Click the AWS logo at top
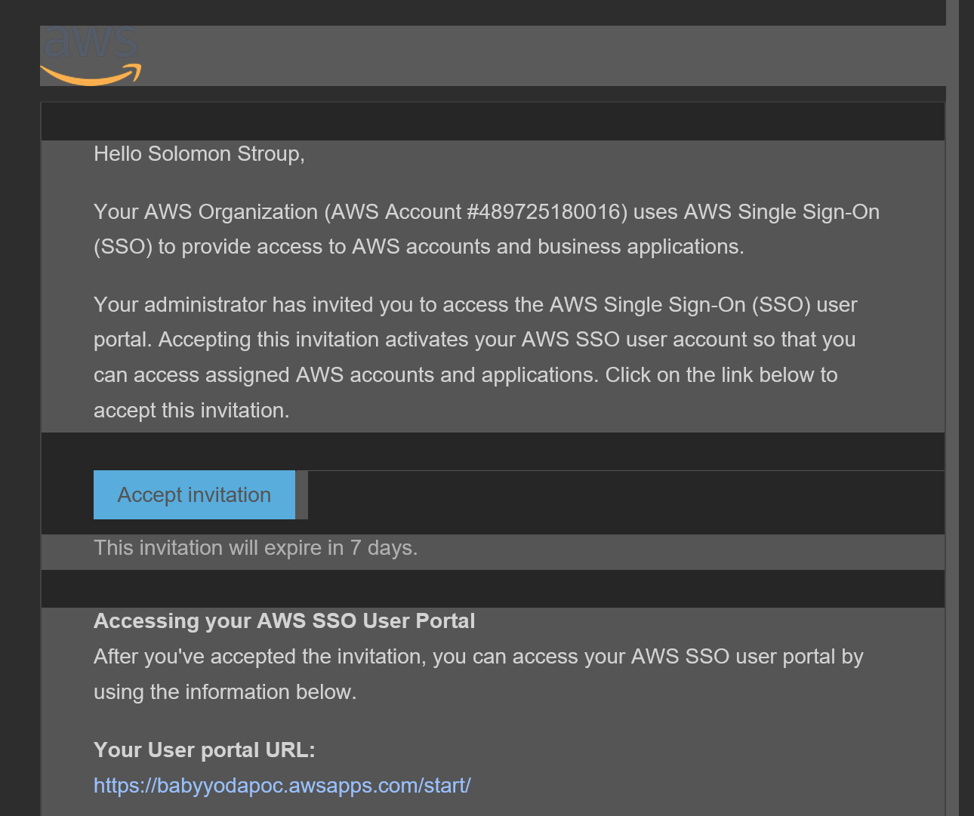Image resolution: width=974 pixels, height=816 pixels. (91, 56)
